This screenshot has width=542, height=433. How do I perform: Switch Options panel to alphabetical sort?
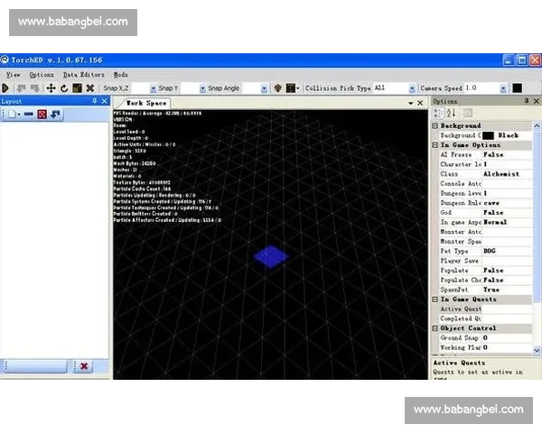(451, 114)
